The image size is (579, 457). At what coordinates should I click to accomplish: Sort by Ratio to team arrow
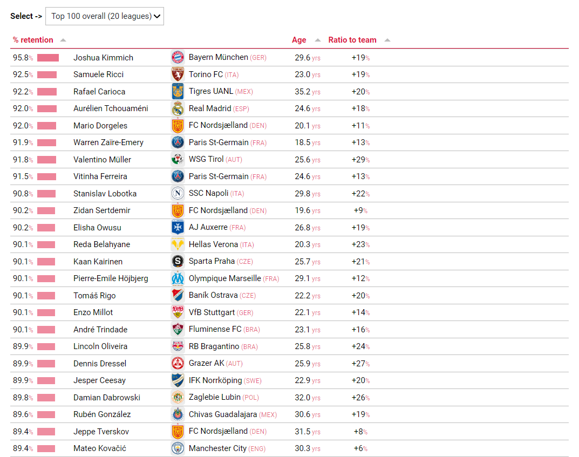387,40
